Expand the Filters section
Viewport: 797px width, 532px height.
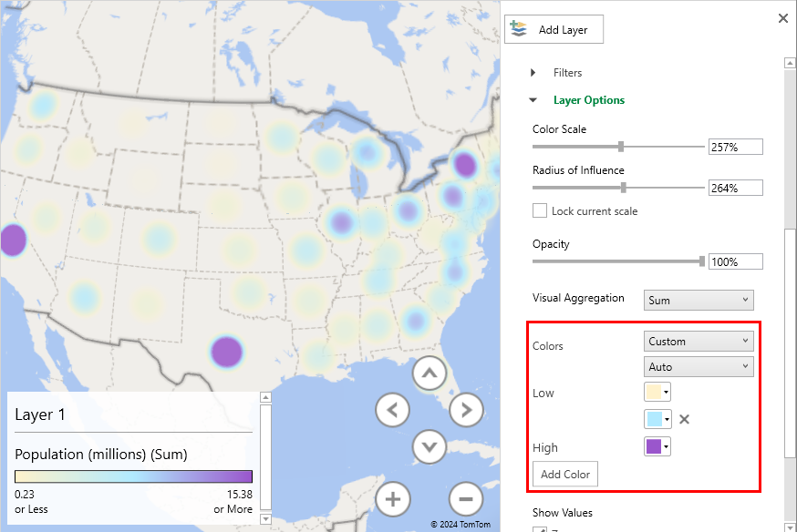tap(533, 73)
